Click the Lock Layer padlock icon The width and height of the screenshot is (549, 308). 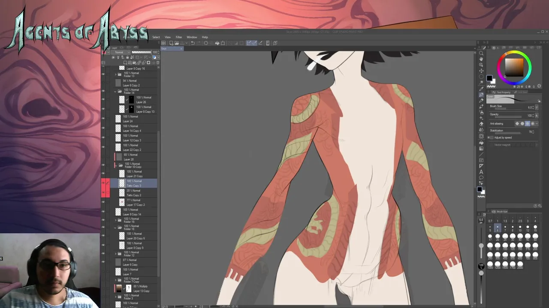coord(127,57)
